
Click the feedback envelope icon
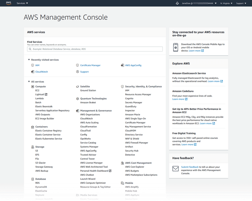point(176,168)
